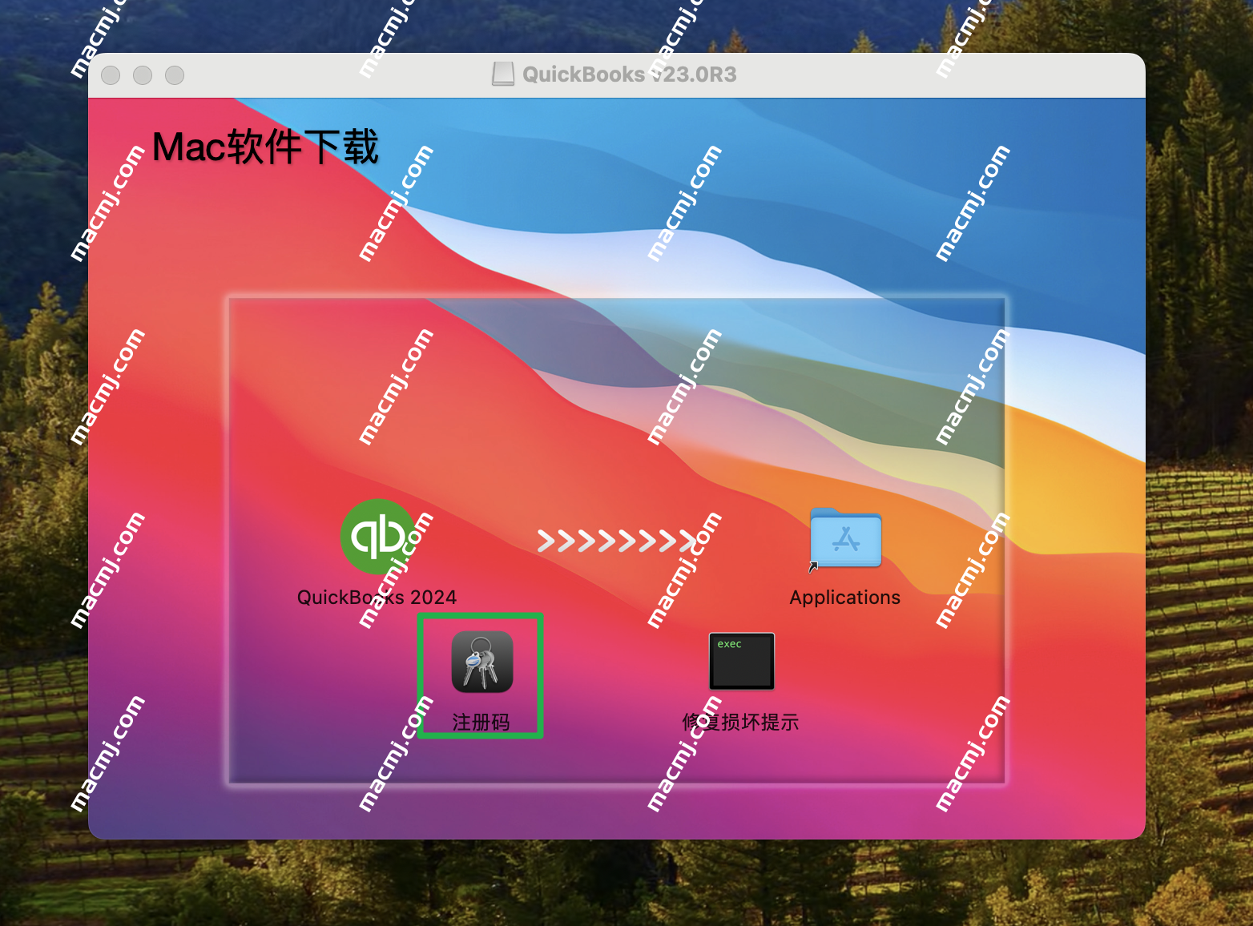Screen dimensions: 1253x926
Task: Click the Applications label text
Action: tap(845, 598)
